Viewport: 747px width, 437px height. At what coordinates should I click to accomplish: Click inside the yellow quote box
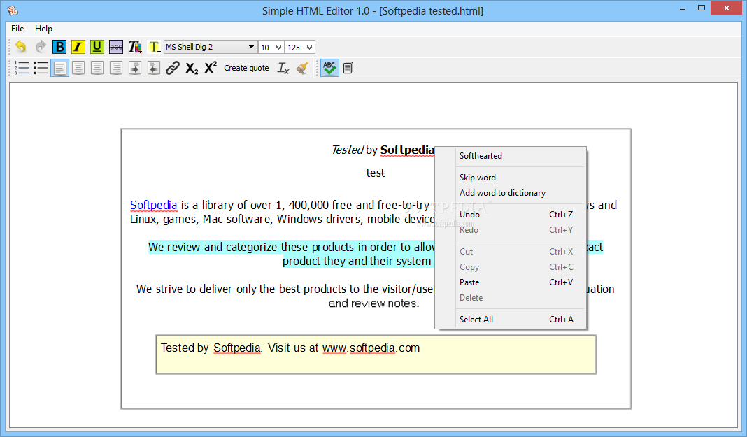(x=376, y=354)
